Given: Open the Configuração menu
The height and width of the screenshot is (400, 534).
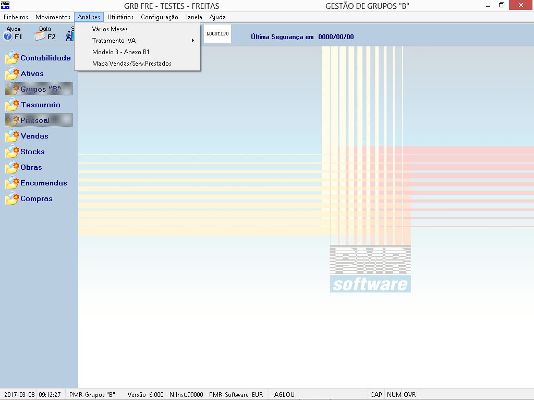Looking at the screenshot, I should pyautogui.click(x=160, y=17).
